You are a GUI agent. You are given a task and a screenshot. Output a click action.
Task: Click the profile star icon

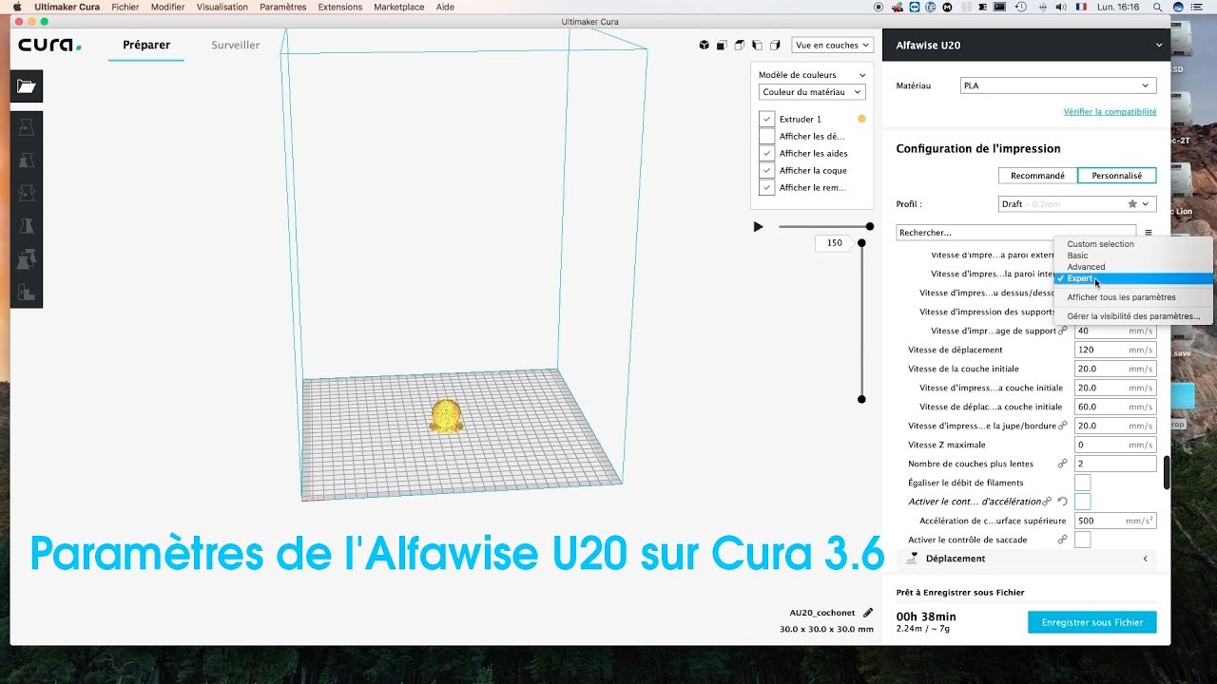[x=1132, y=204]
